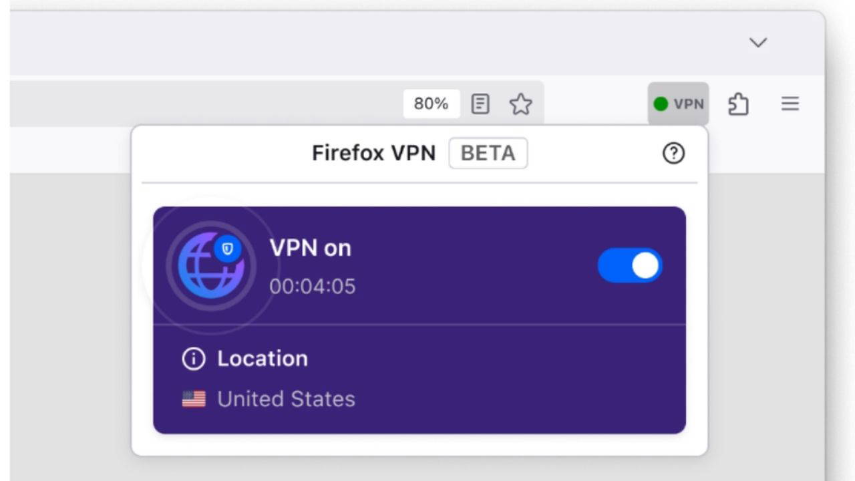
Task: Click the info icon beside Location
Action: pos(193,359)
